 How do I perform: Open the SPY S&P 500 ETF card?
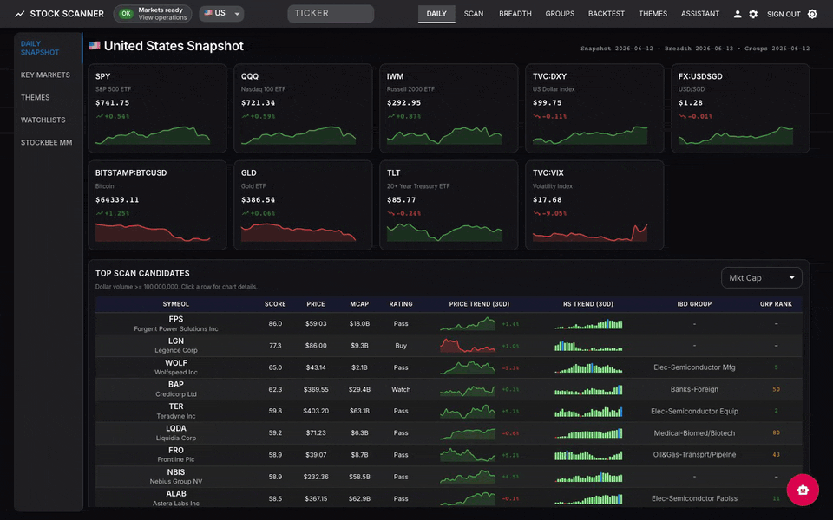click(157, 108)
